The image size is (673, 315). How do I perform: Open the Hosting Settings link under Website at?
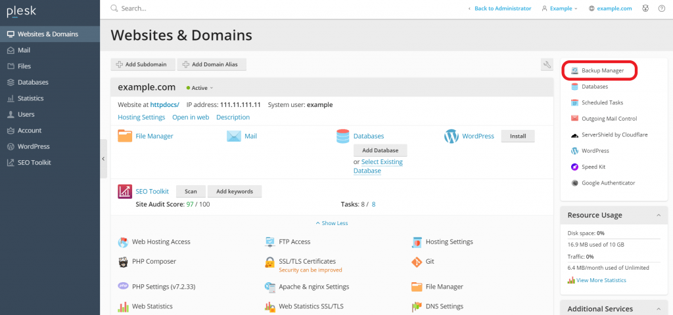141,117
